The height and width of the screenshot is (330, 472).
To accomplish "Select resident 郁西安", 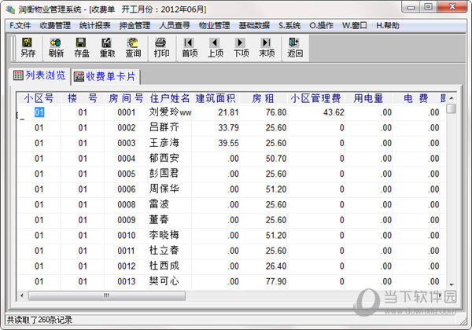I will point(164,158).
